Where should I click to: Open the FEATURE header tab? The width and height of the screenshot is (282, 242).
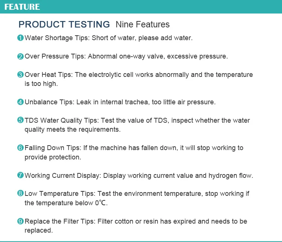click(x=22, y=7)
